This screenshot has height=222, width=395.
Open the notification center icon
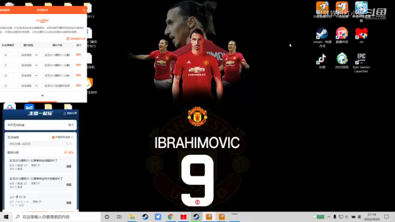point(387,217)
